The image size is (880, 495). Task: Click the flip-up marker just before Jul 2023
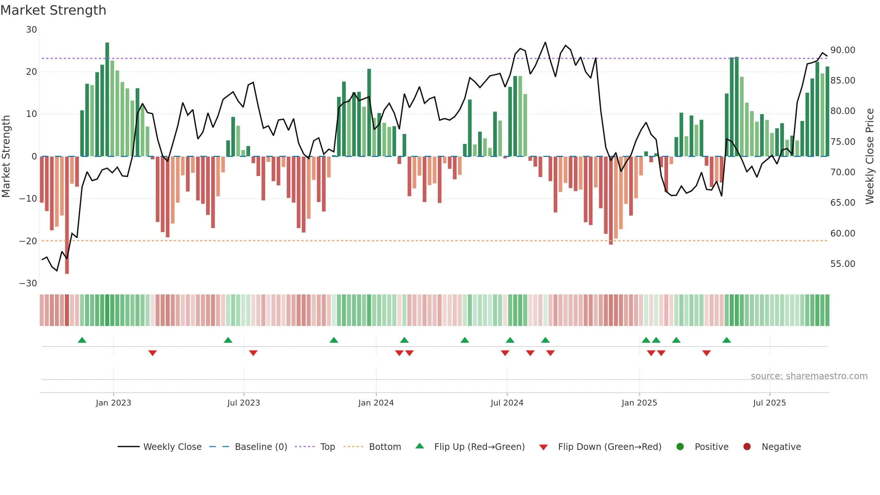point(228,340)
